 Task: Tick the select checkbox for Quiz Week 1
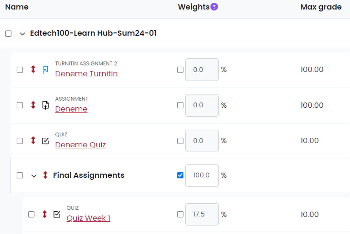(x=31, y=214)
